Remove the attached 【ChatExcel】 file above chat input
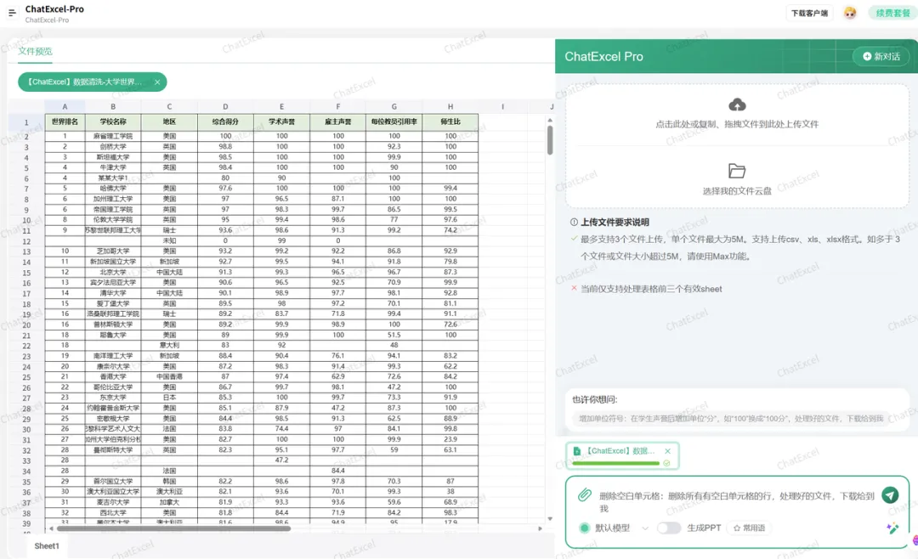 click(x=667, y=451)
